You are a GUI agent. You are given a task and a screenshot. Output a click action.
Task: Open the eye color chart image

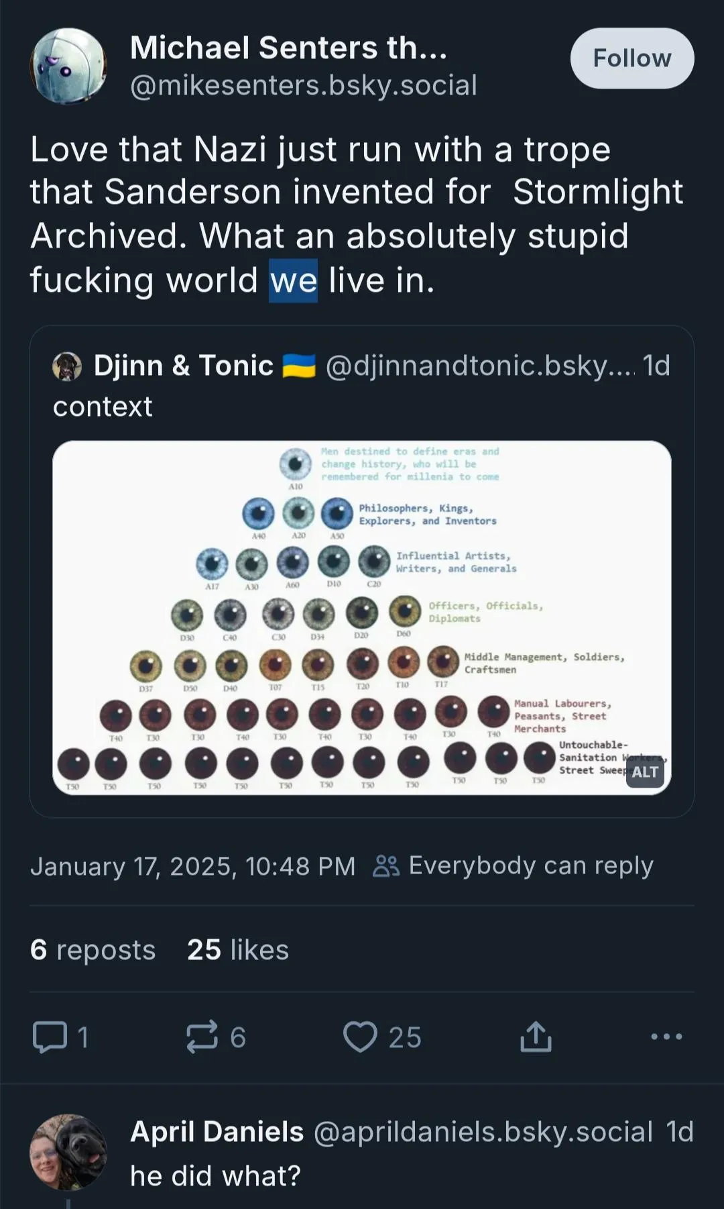(x=361, y=617)
